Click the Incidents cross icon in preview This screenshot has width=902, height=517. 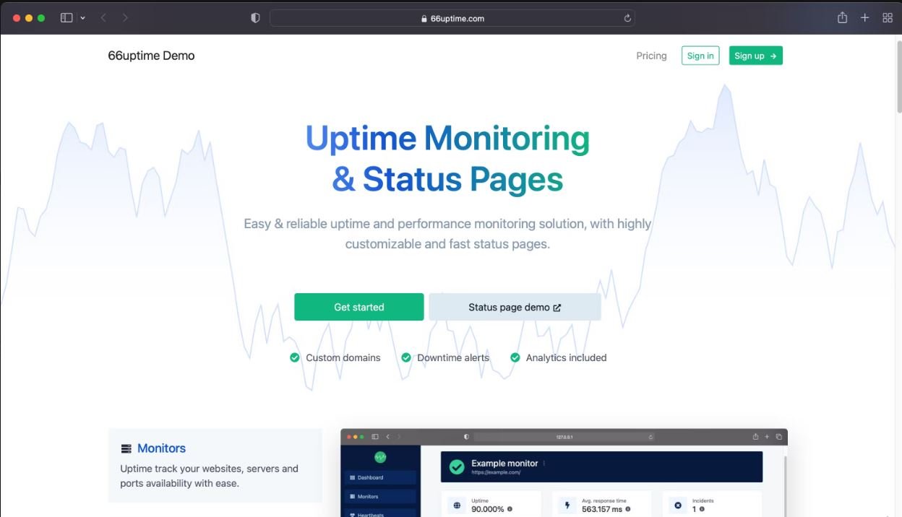677,505
